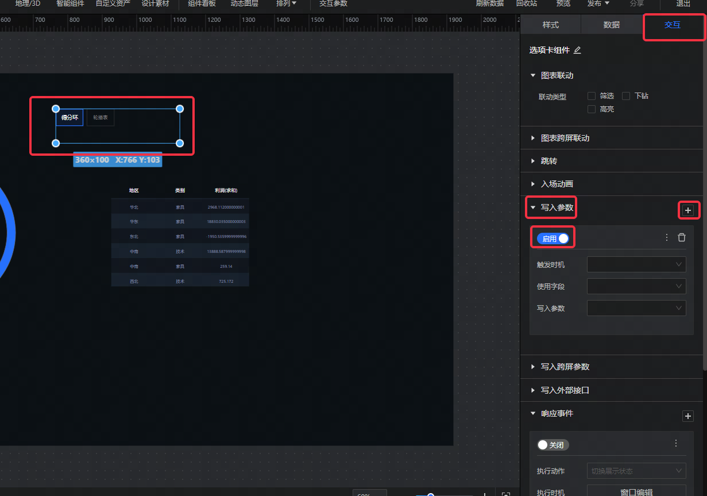Open the 写入参数 field dropdown
The image size is (707, 496).
coord(636,308)
